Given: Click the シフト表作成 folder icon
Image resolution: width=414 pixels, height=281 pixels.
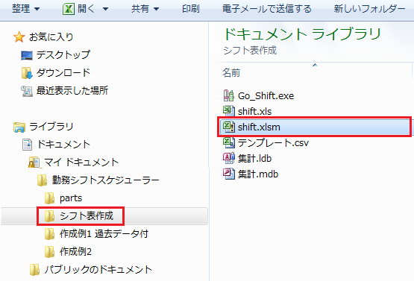Looking at the screenshot, I should click(x=50, y=216).
